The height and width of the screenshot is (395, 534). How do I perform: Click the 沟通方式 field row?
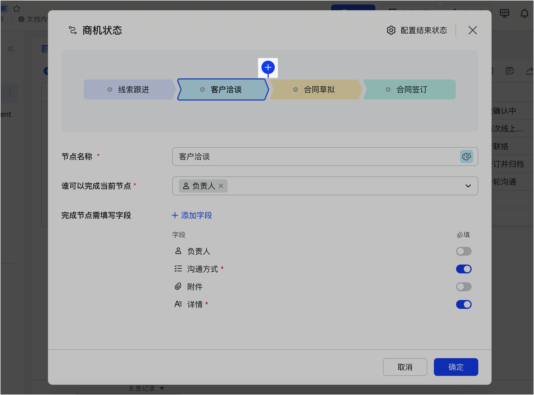tap(323, 269)
